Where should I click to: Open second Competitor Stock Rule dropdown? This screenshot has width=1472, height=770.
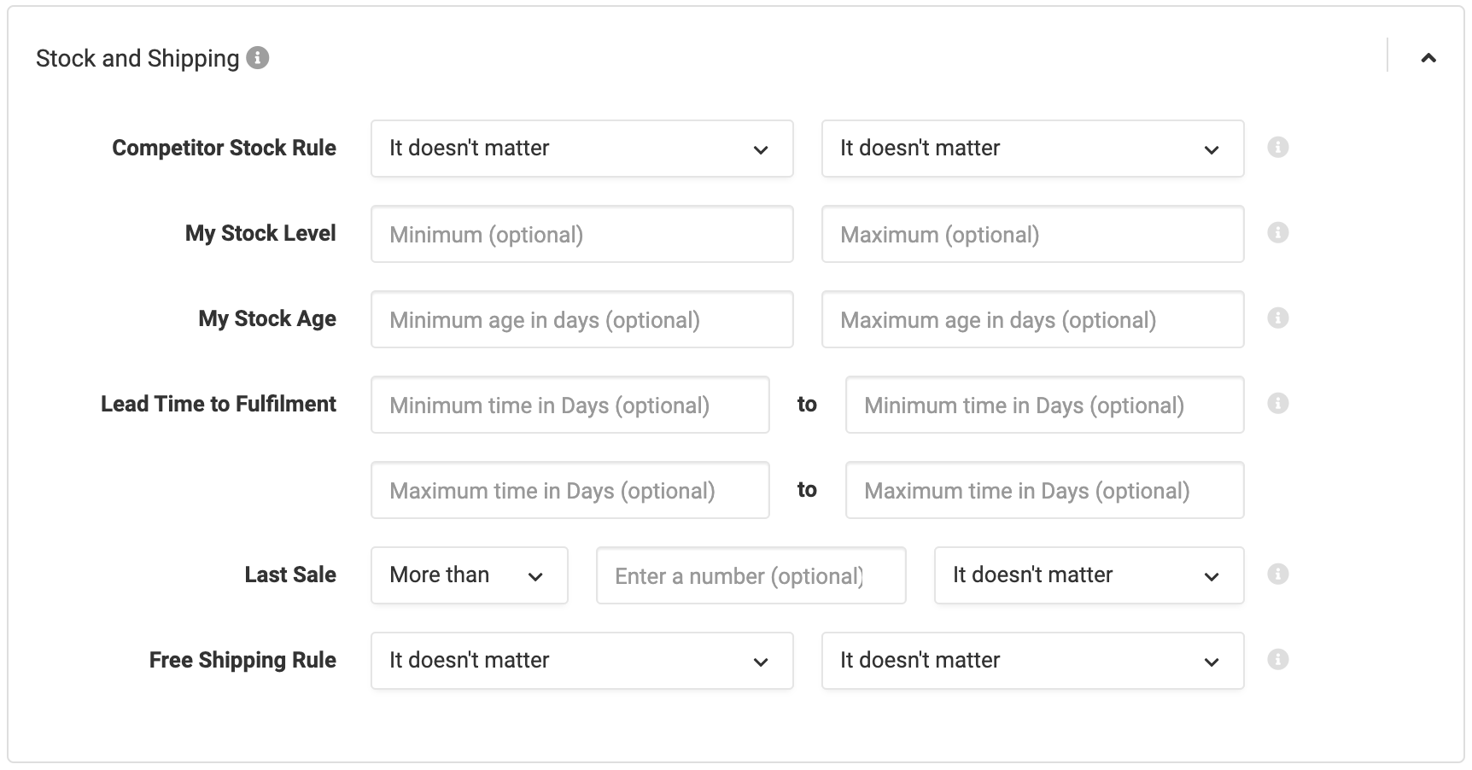[x=1032, y=149]
